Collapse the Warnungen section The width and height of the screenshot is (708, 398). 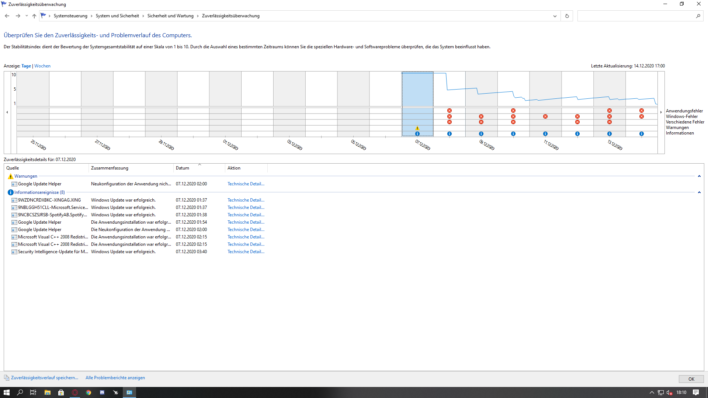coord(699,176)
